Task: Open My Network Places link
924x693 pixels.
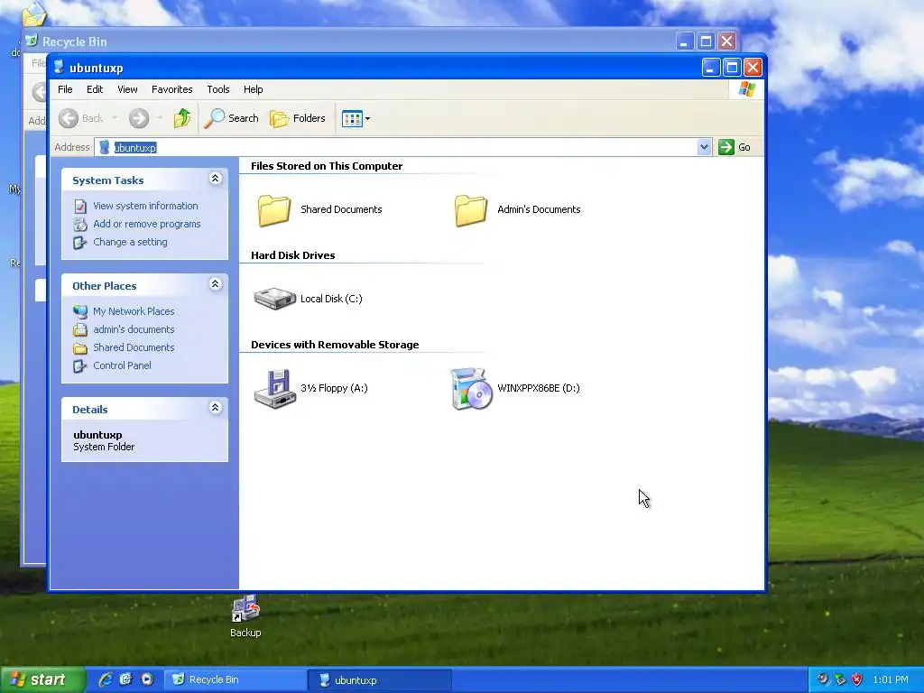Action: [134, 311]
